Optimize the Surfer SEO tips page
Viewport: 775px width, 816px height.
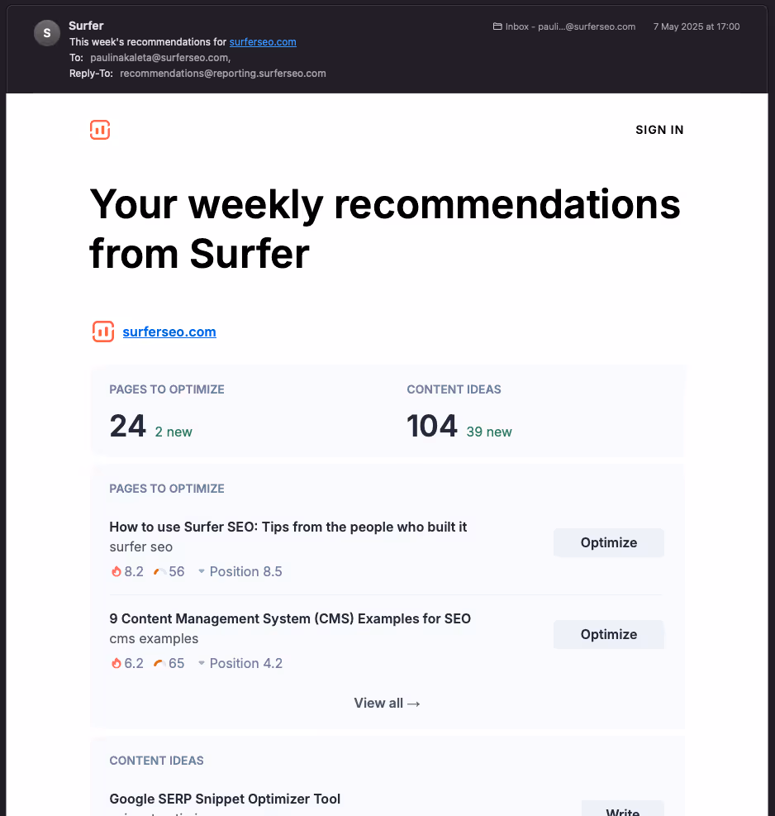609,542
